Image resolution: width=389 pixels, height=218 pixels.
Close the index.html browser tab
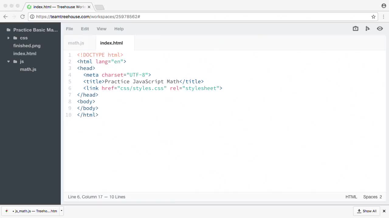(x=89, y=7)
